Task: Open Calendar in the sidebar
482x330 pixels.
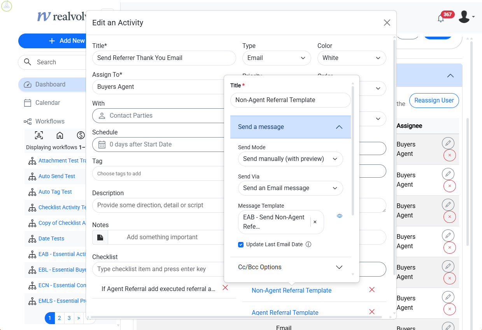Action: [47, 103]
